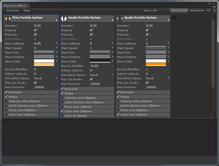The width and height of the screenshot is (219, 166).
Task: Enable Force over Lifetime in Flare system
Action: point(6,110)
